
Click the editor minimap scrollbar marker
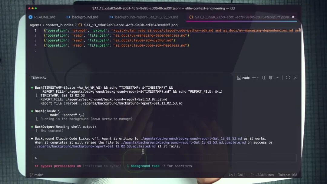[300, 30]
